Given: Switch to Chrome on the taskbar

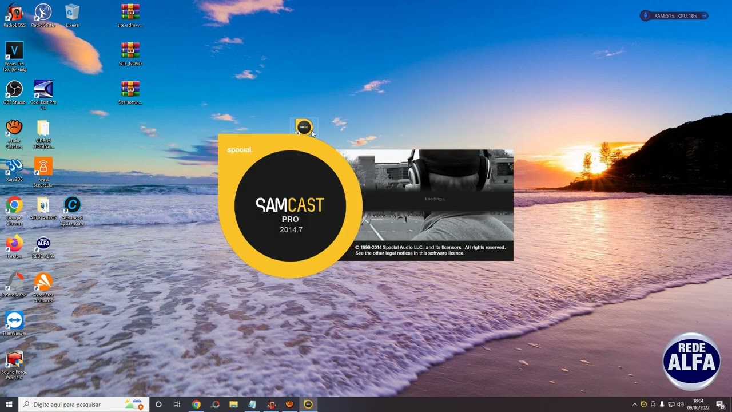Looking at the screenshot, I should click(x=196, y=405).
